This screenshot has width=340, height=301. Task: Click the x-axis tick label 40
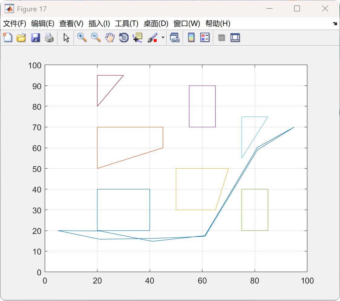click(x=150, y=281)
